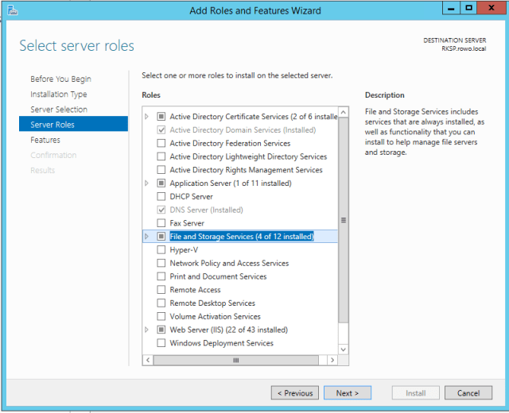Select Active Directory Domain Services (Installed) text
The height and width of the screenshot is (413, 509).
(x=243, y=129)
